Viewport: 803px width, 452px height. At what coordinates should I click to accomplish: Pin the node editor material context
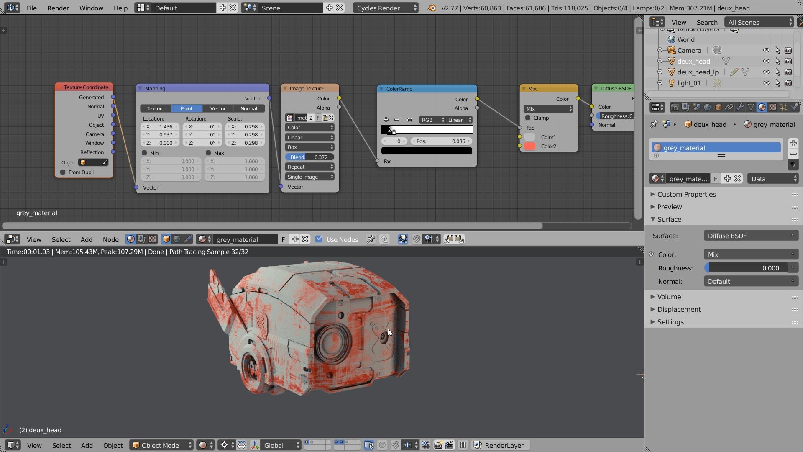pos(371,239)
